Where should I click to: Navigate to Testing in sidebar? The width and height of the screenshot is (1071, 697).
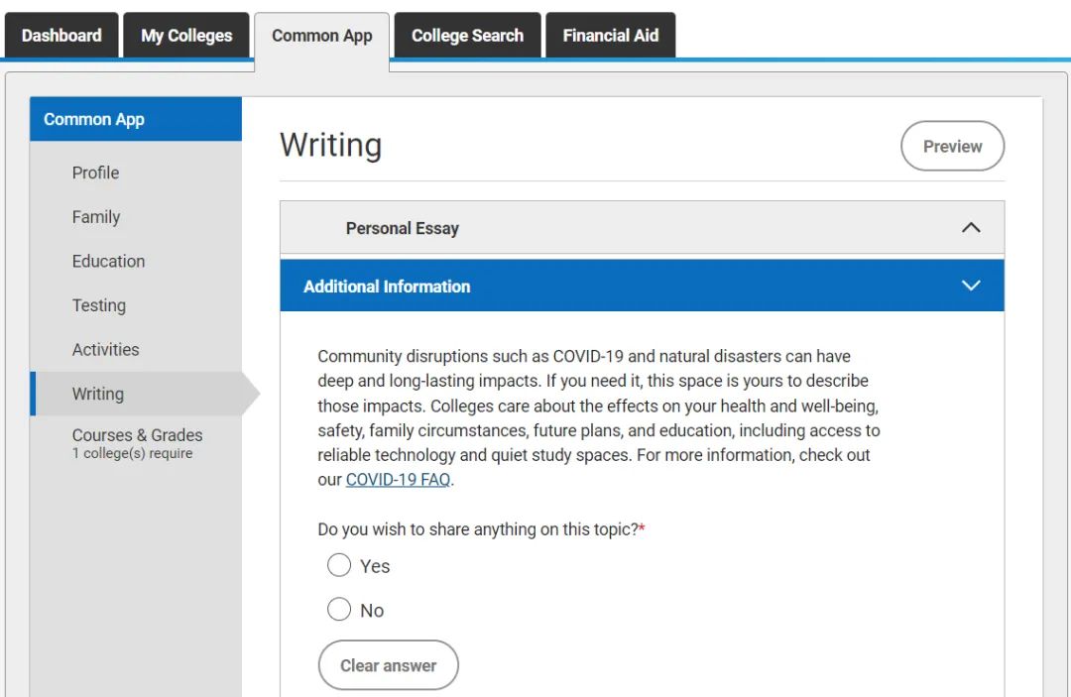pos(99,305)
